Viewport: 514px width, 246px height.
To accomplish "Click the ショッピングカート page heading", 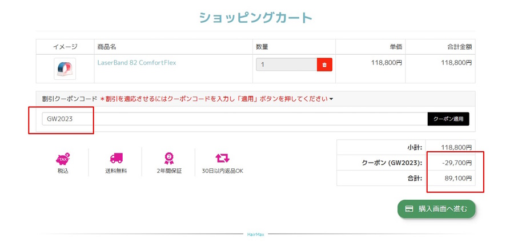I will coord(256,18).
